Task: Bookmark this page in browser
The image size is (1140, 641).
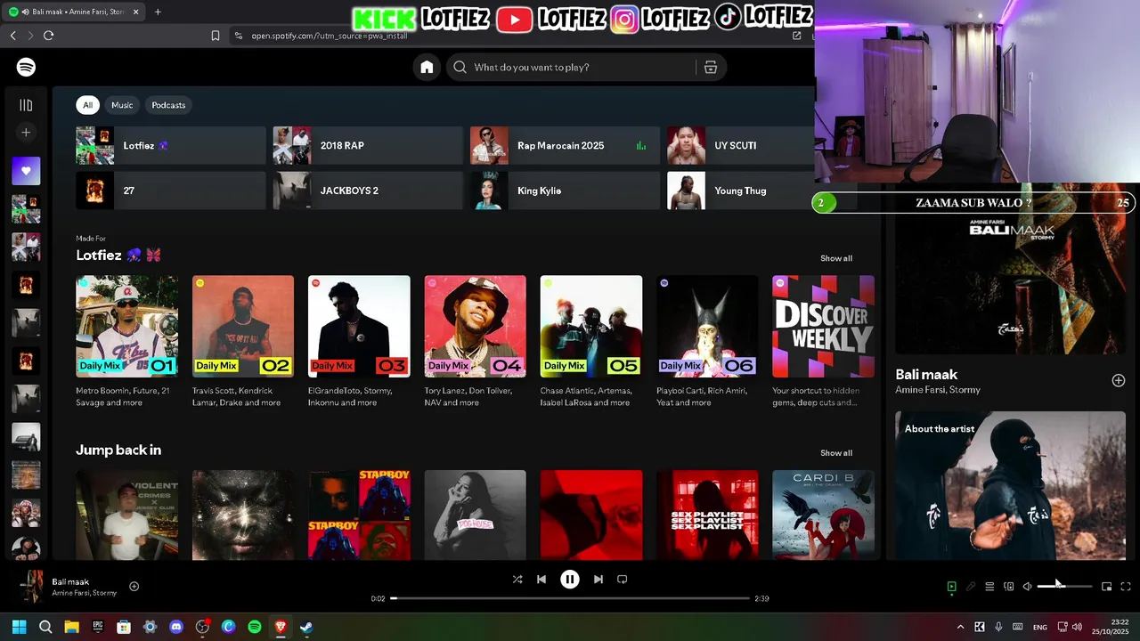Action: (216, 36)
